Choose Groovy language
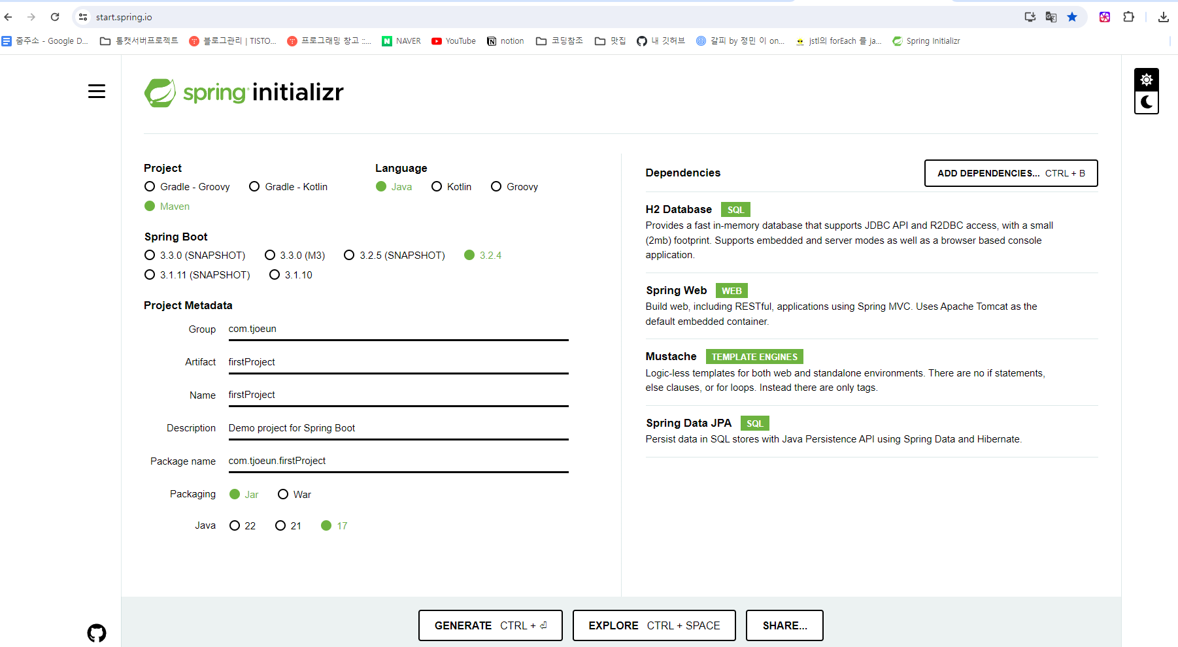The width and height of the screenshot is (1178, 647). pos(514,187)
